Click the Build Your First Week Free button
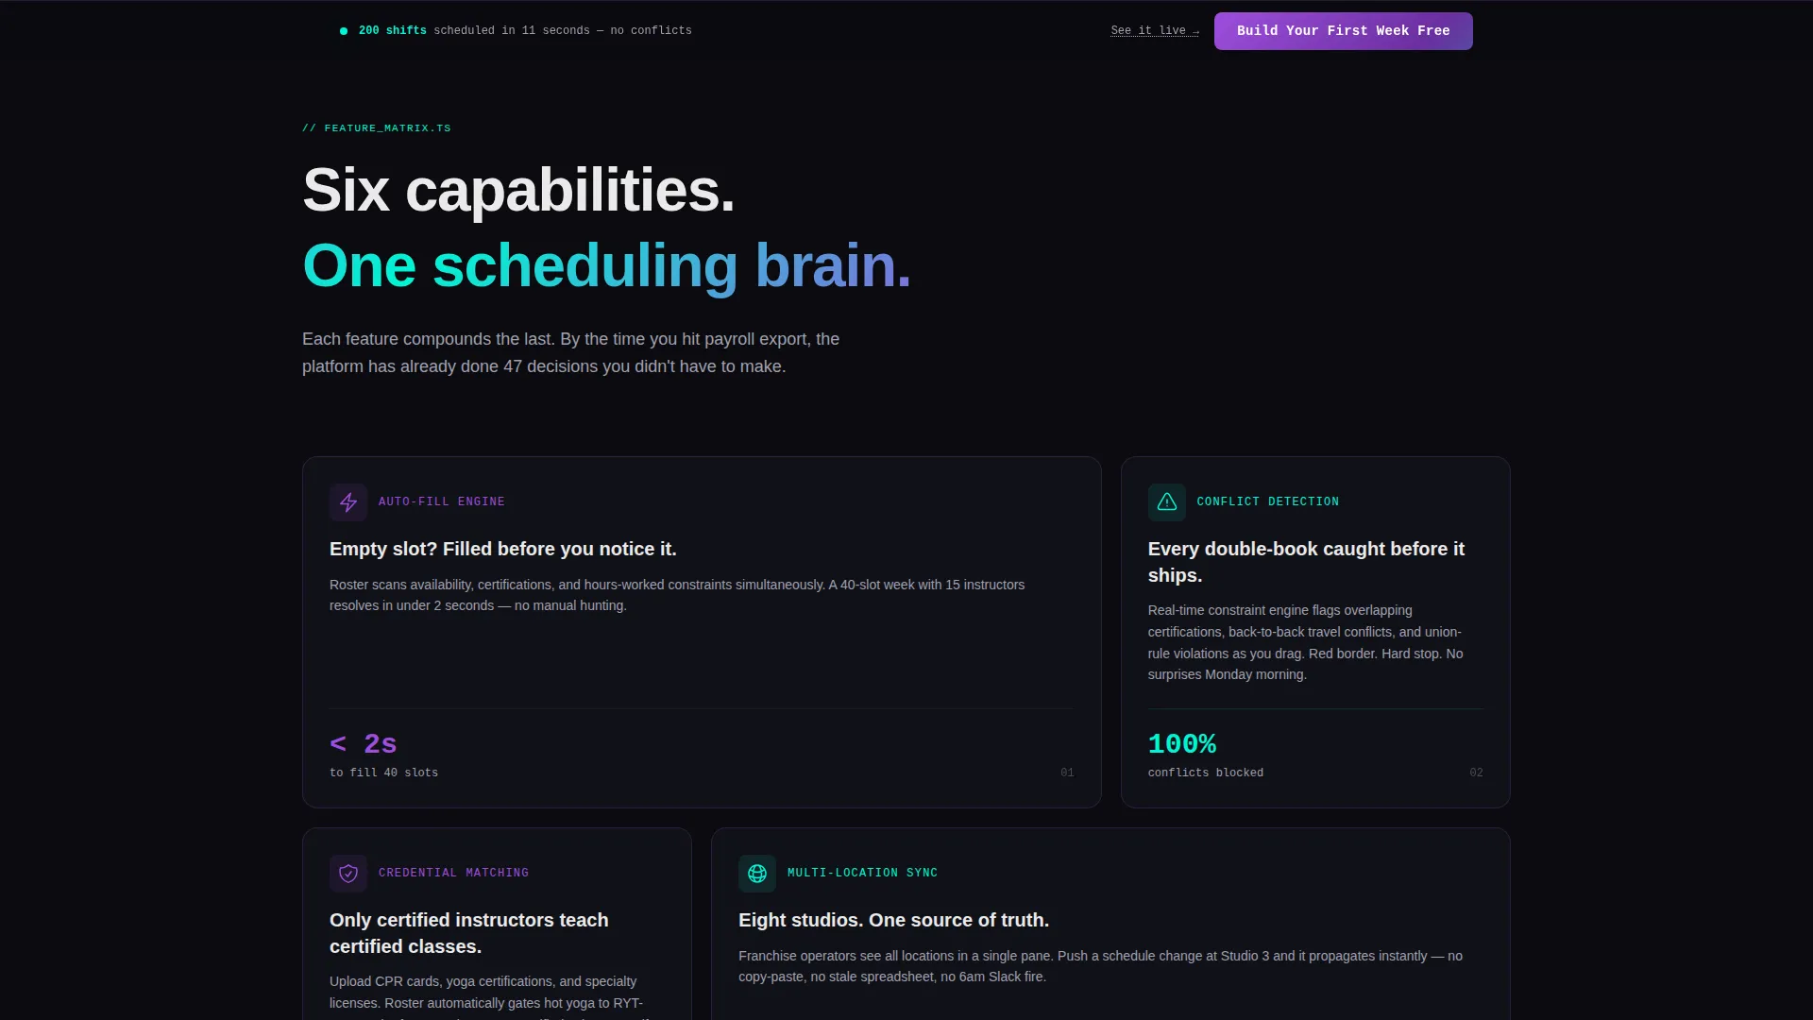Image resolution: width=1813 pixels, height=1020 pixels. coord(1343,31)
